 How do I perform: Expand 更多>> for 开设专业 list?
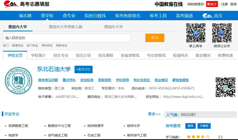[154, 114]
